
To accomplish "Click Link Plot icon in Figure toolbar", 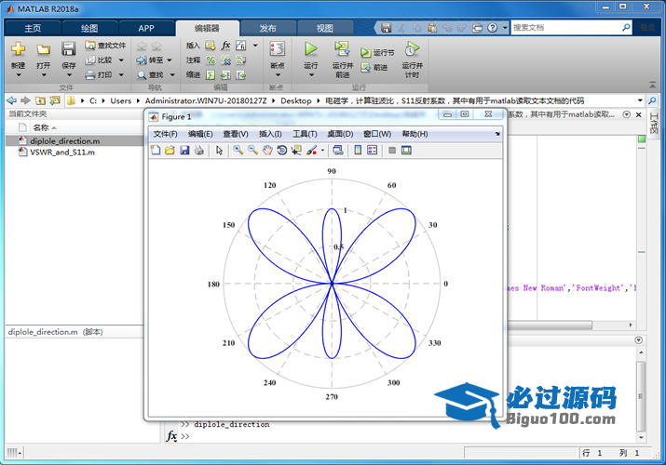I will (338, 150).
